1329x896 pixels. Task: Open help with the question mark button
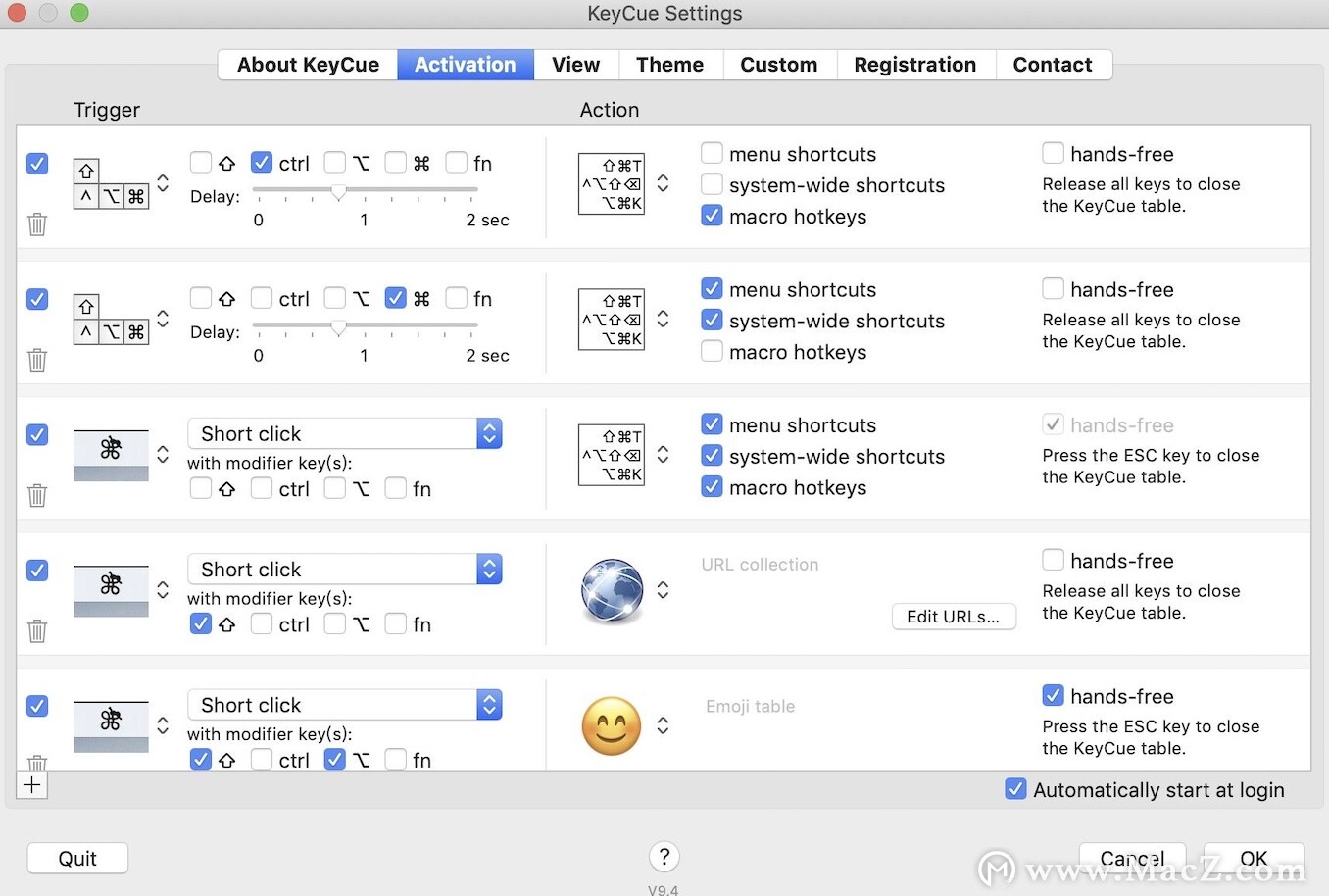coord(664,857)
